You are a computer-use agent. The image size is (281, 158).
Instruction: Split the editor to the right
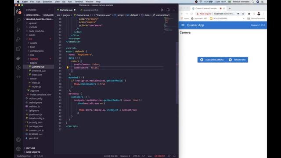coord(168,10)
